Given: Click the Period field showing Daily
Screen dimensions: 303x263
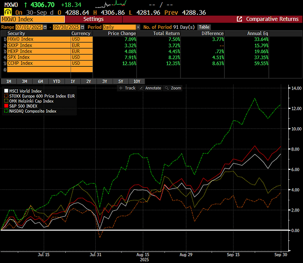Looking at the screenshot, I should 119,27.
